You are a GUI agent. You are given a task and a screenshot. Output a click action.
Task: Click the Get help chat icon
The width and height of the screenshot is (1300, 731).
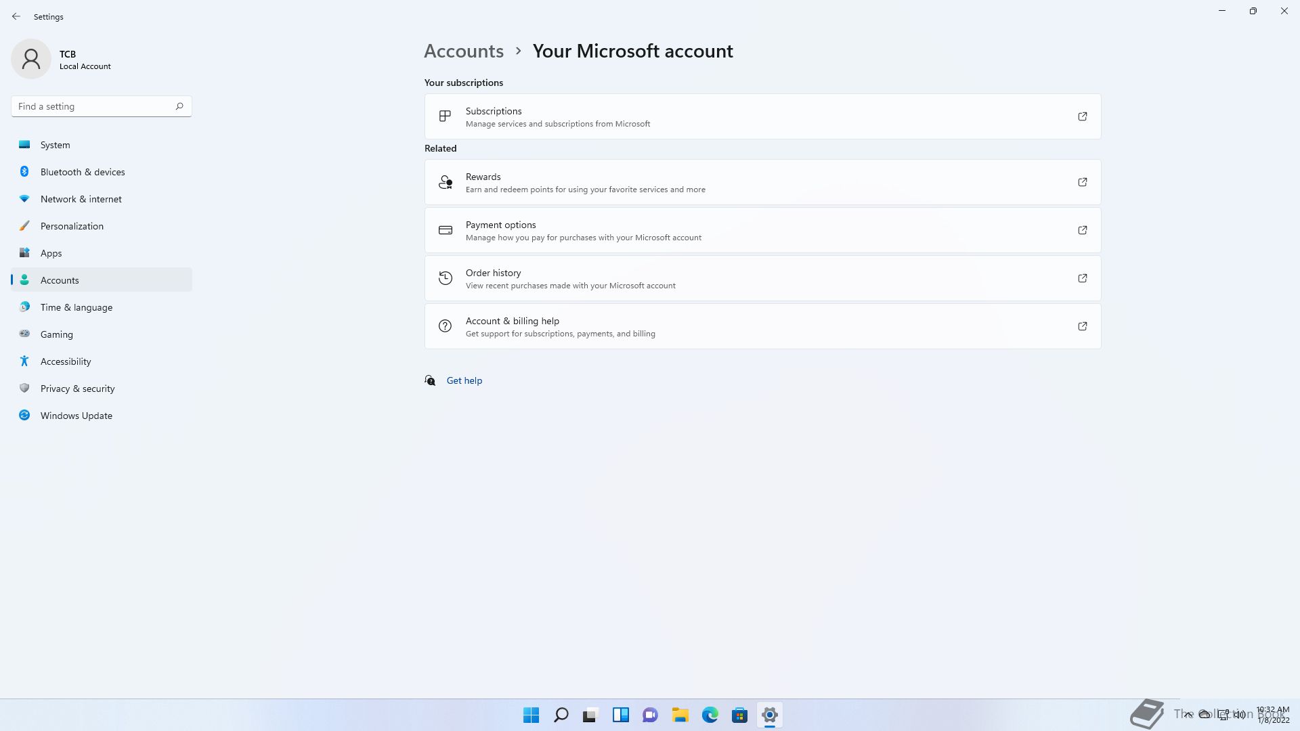pyautogui.click(x=430, y=380)
